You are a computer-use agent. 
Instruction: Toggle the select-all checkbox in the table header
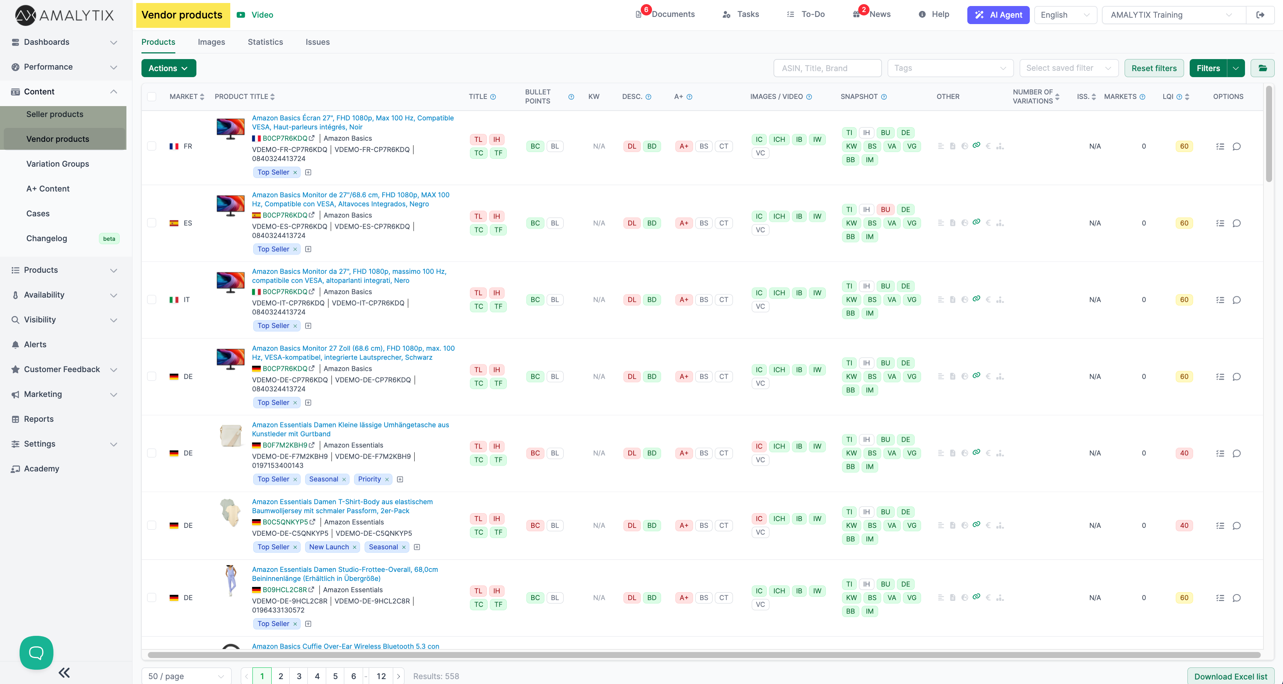152,97
